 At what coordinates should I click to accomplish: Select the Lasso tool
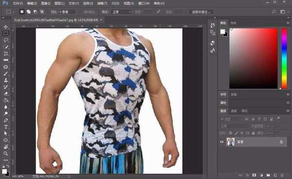[6, 40]
